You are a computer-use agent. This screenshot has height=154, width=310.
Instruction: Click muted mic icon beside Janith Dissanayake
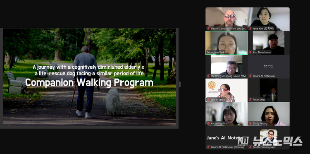pos(250,147)
